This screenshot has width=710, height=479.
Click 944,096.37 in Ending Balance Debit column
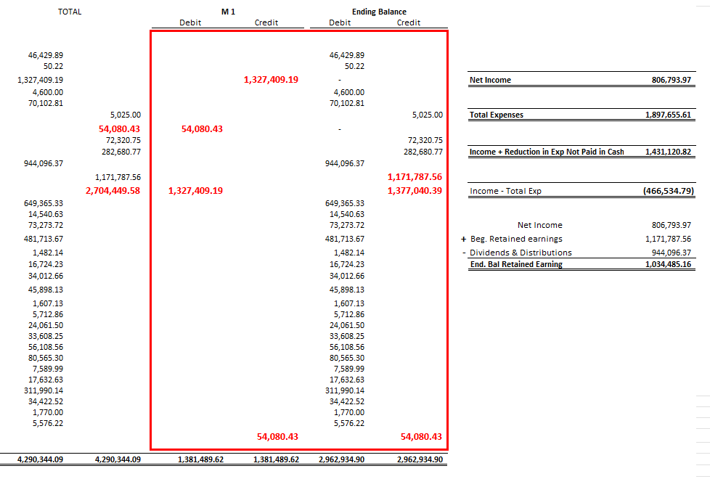pyautogui.click(x=345, y=163)
